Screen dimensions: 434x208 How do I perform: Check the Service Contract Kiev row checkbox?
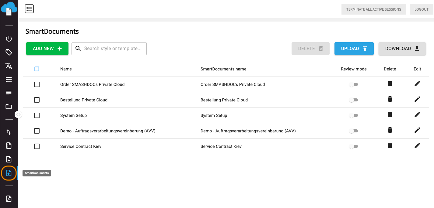(37, 146)
